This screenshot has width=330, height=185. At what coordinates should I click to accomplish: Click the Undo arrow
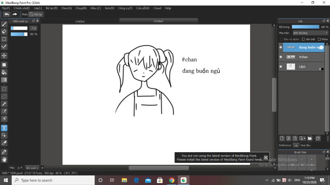7,14
